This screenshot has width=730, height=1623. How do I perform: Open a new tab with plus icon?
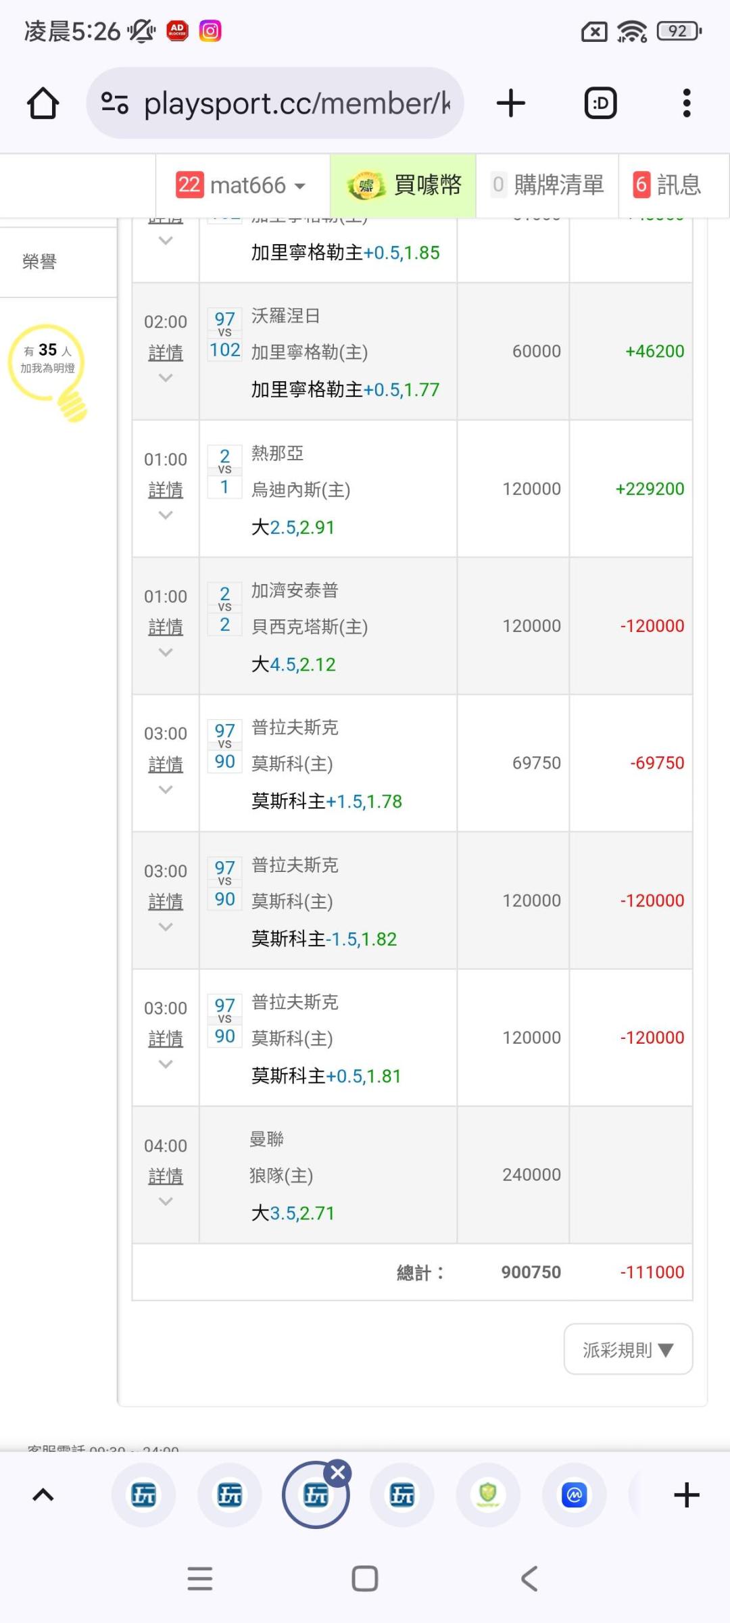510,103
